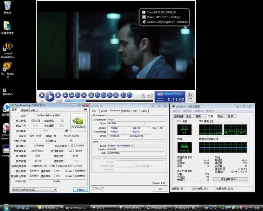The width and height of the screenshot is (263, 211).
Task: Click the NVIDIA logo in GPU-Z
Action: tap(78, 123)
